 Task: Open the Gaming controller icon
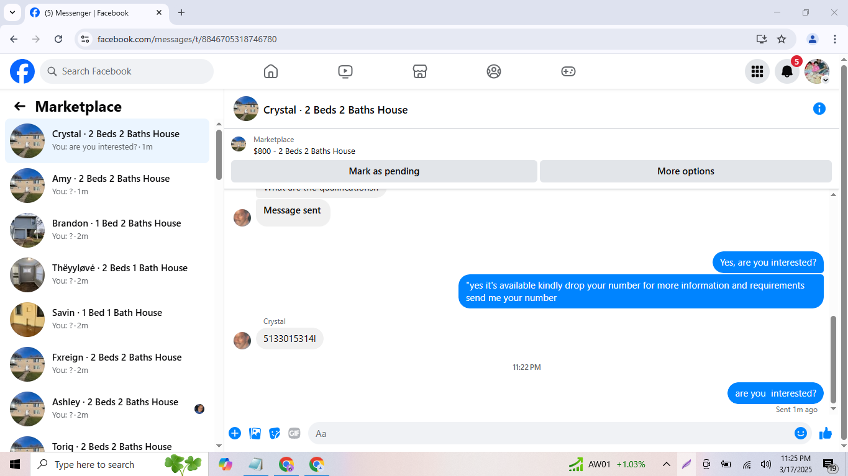coord(568,71)
